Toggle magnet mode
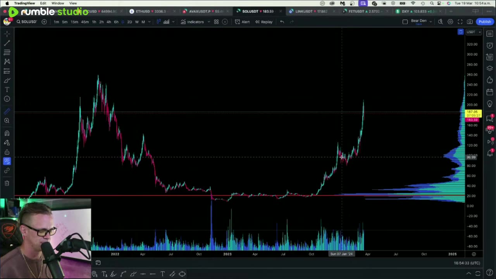The height and width of the screenshot is (279, 496). (x=7, y=133)
